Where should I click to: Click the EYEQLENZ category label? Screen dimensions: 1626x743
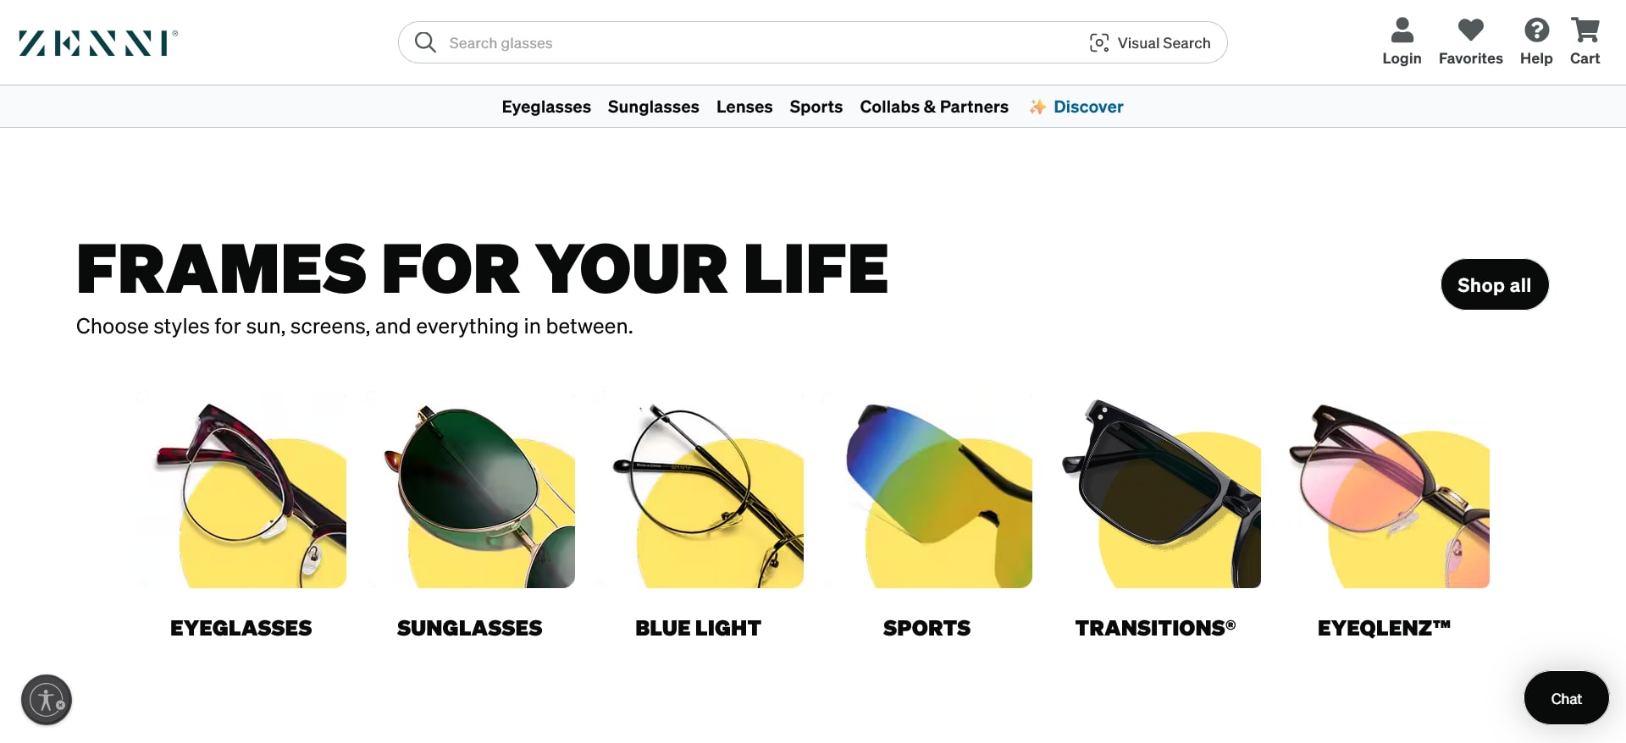[1385, 628]
